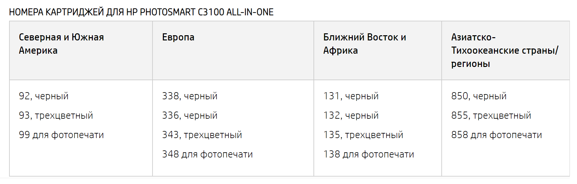
Task: Click the 'Европа' column header
Action: 178,37
